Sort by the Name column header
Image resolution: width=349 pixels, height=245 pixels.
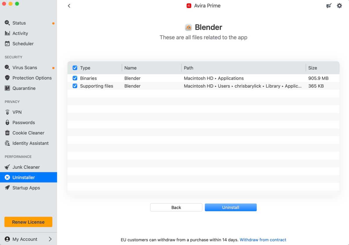130,68
